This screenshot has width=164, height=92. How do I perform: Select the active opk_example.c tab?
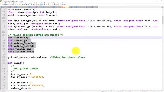(x=65, y=7)
